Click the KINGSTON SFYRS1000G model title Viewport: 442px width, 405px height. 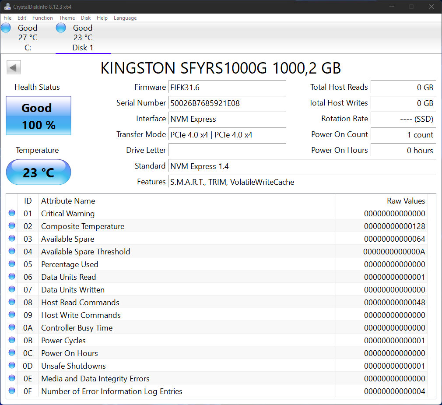(221, 68)
